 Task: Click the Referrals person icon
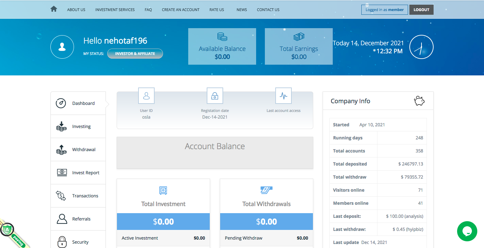coord(62,219)
